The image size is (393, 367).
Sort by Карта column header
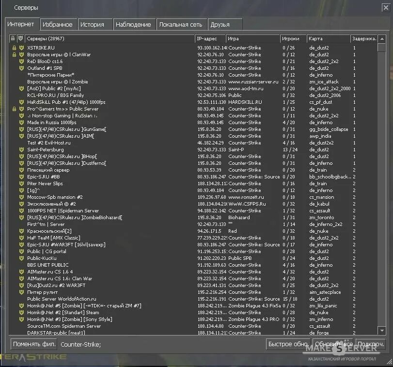(329, 39)
